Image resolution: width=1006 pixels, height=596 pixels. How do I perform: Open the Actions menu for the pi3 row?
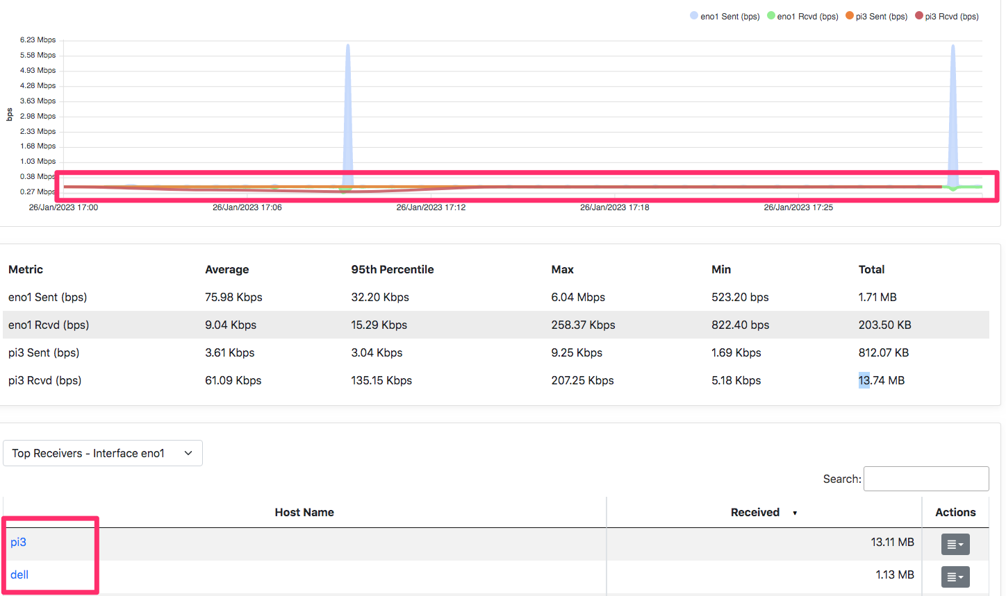pos(955,544)
